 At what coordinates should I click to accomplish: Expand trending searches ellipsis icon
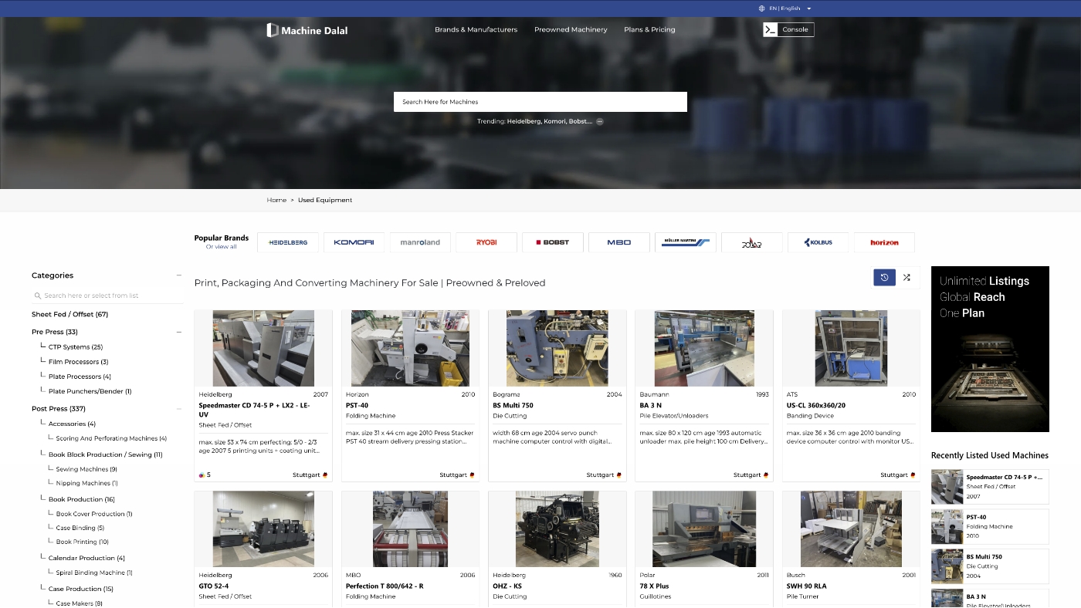click(599, 121)
